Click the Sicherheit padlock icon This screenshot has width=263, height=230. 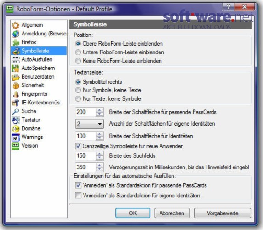[16, 86]
